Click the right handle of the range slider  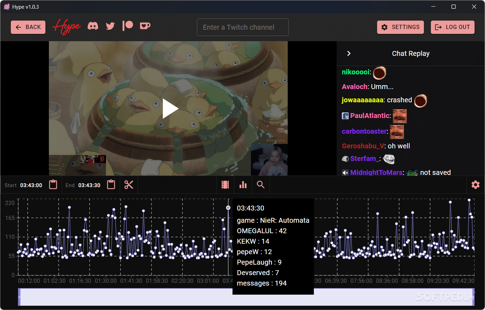(x=473, y=297)
